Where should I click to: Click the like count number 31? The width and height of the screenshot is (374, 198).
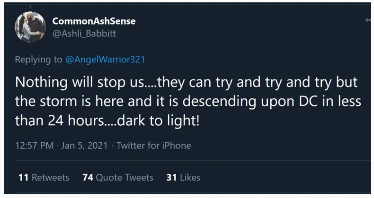click(x=171, y=178)
